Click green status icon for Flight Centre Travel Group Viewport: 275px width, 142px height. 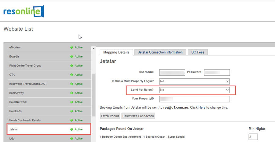point(71,65)
